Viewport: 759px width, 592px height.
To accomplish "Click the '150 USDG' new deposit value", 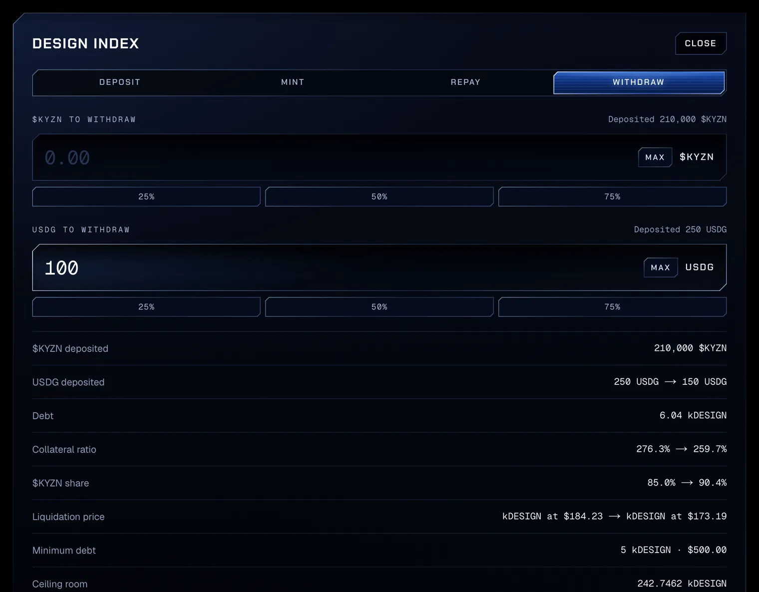I will tap(704, 381).
